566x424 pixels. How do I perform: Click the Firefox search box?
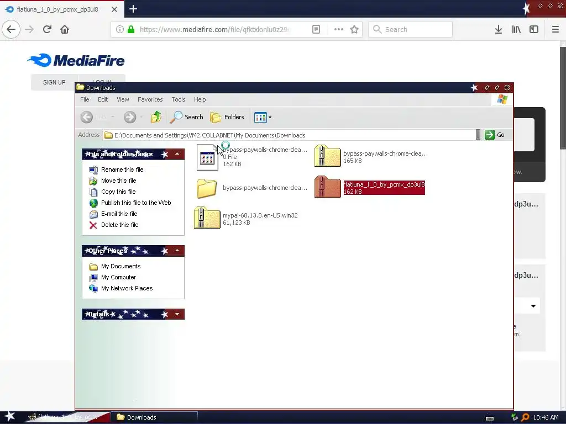411,29
